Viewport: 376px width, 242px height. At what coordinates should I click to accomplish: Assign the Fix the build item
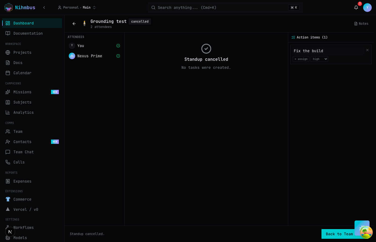click(301, 59)
